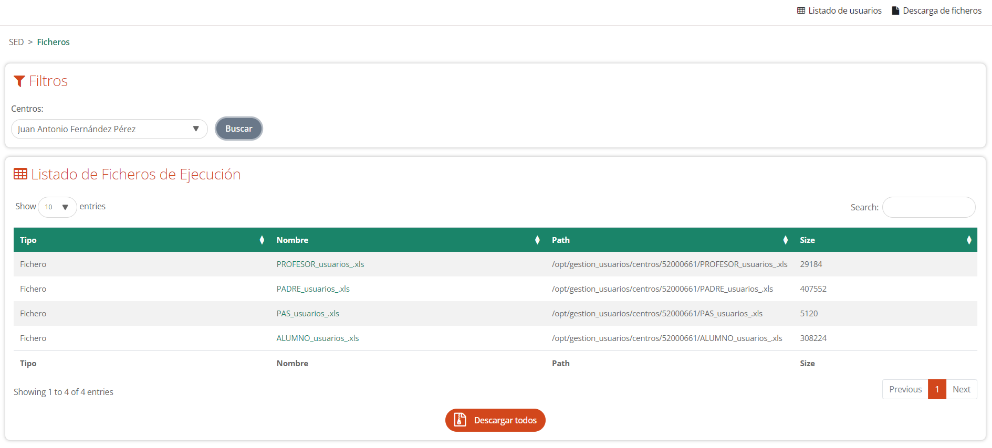Click size value 29184

click(811, 264)
